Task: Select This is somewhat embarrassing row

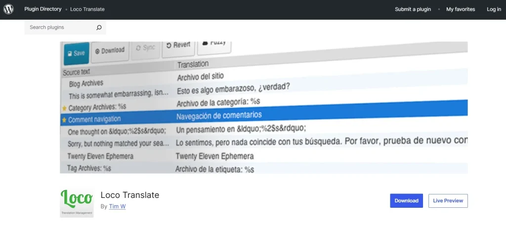Action: 119,95
